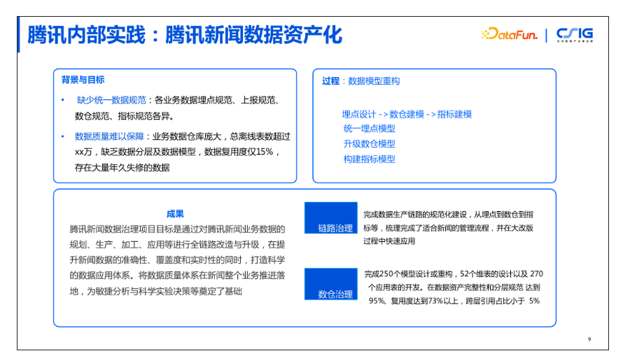The width and height of the screenshot is (637, 358).
Task: Click the CSIG logo
Action: coord(575,35)
